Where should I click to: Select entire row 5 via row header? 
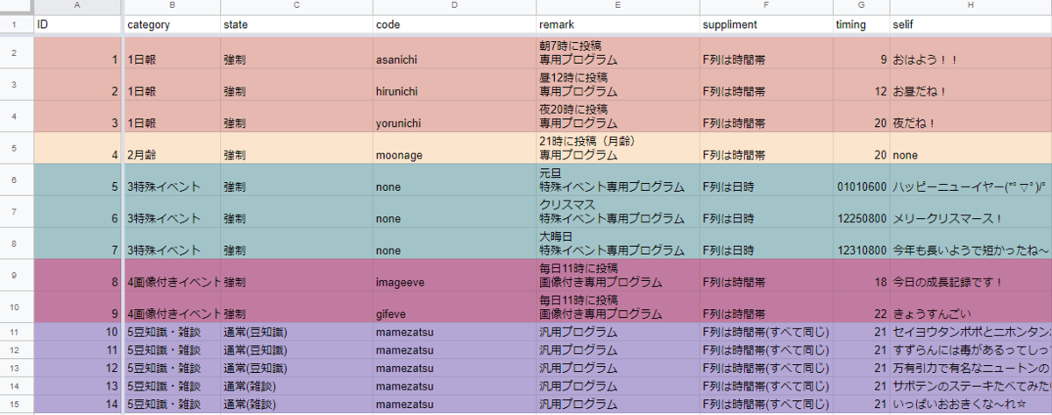click(15, 147)
